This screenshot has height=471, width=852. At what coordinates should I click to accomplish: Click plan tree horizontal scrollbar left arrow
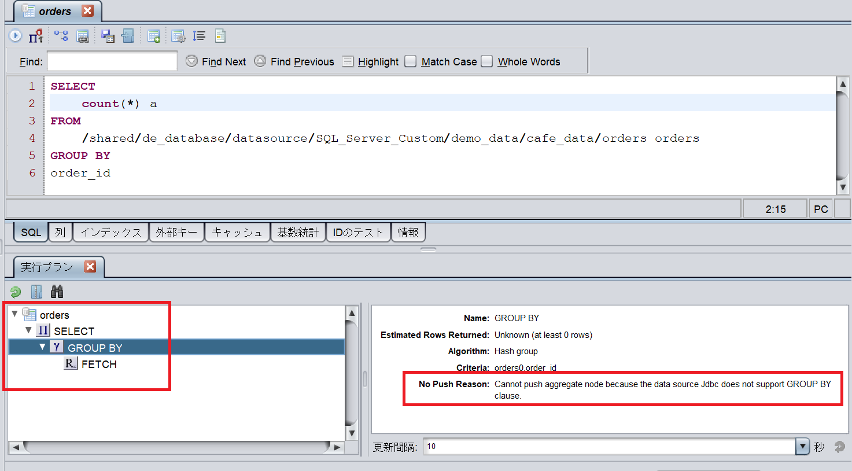click(x=16, y=447)
